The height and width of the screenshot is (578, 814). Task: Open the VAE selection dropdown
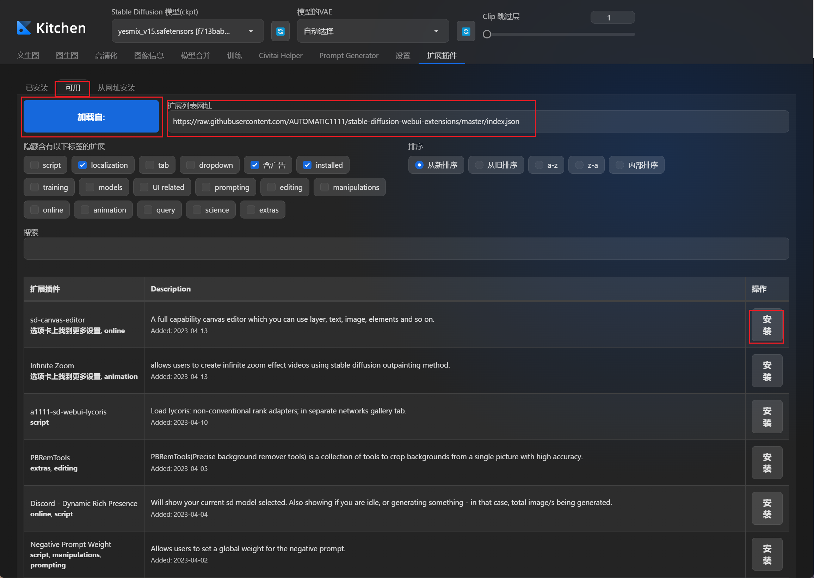373,31
